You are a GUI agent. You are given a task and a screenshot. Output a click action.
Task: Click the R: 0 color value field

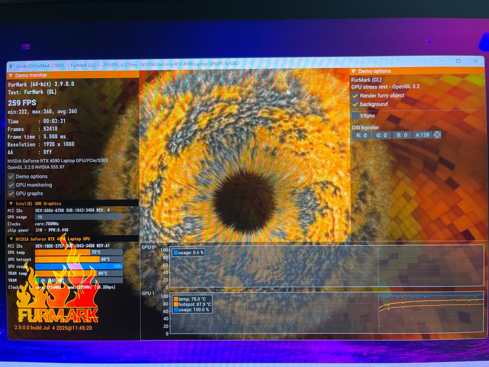tap(362, 135)
